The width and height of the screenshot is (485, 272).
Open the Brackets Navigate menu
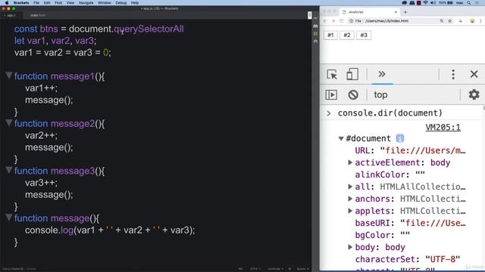tap(86, 3)
